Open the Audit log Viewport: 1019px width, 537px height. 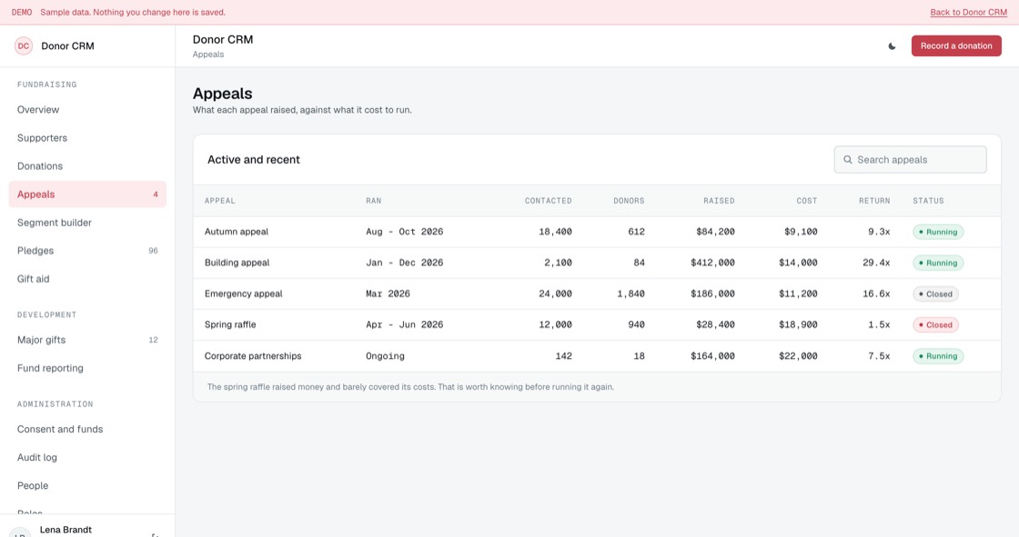pos(87,457)
